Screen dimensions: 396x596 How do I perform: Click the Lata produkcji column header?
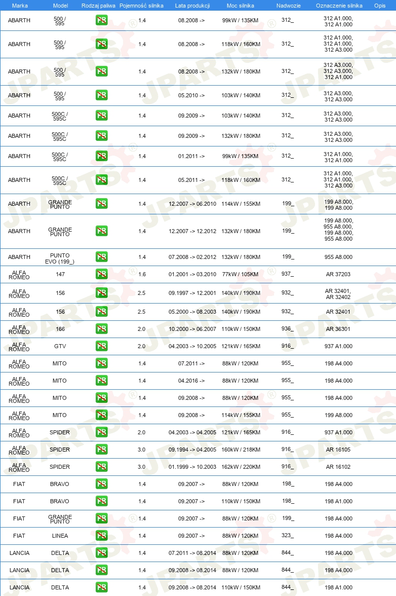[192, 6]
